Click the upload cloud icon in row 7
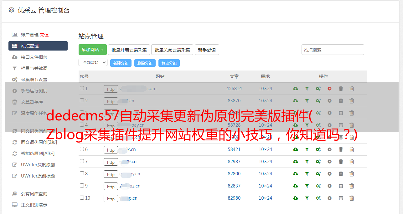Viewport: 403px width, 214px height. tap(296, 162)
